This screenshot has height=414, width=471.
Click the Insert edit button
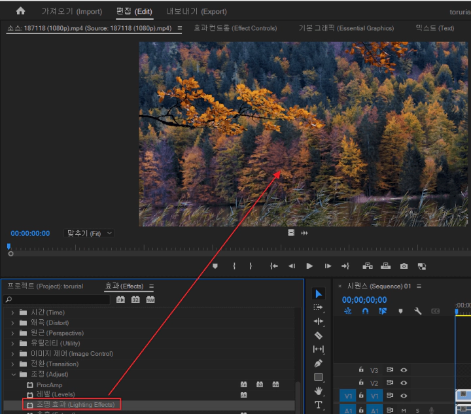click(x=368, y=266)
